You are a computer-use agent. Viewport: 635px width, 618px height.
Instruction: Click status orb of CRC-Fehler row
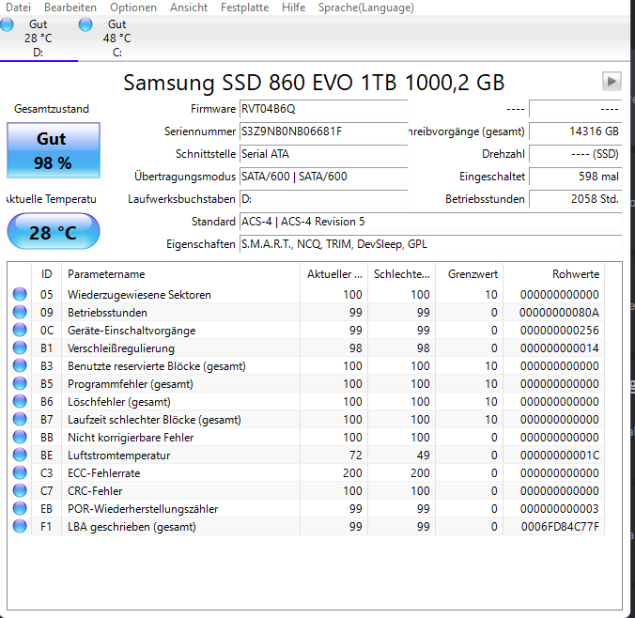click(20, 490)
